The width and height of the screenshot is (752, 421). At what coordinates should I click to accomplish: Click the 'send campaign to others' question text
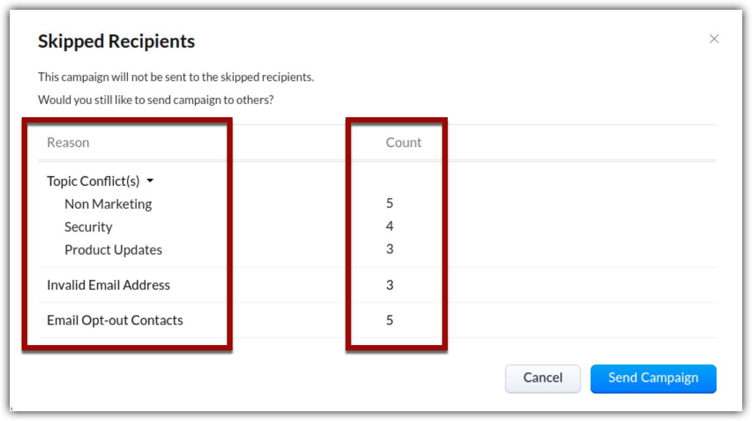(155, 100)
